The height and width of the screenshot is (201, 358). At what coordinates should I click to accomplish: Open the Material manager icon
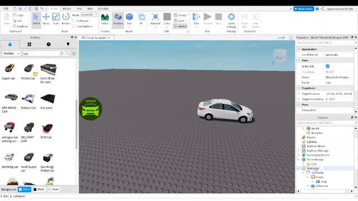click(156, 17)
